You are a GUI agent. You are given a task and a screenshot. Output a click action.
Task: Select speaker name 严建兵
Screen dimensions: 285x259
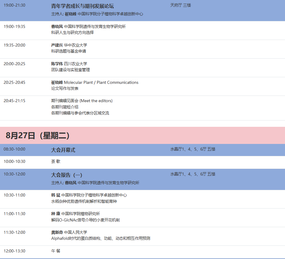[x=57, y=45]
